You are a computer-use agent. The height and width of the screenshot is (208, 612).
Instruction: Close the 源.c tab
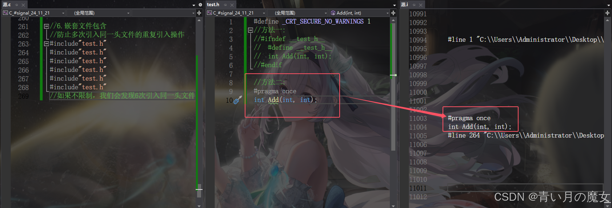click(23, 5)
